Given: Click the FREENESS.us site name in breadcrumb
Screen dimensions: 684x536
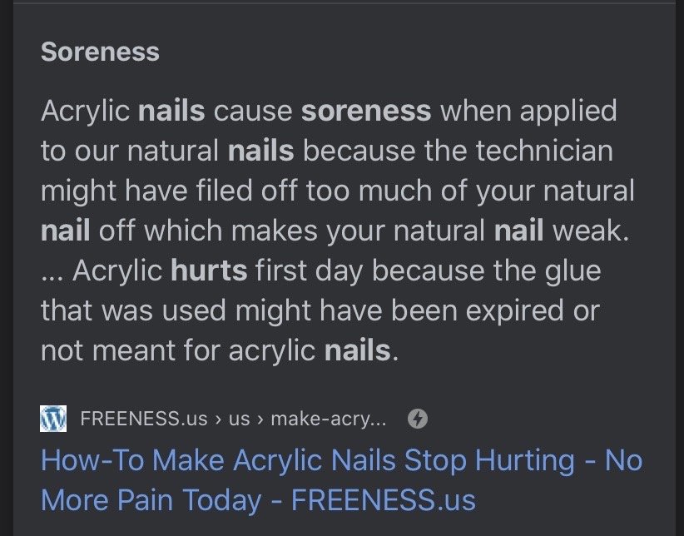Looking at the screenshot, I should [144, 419].
